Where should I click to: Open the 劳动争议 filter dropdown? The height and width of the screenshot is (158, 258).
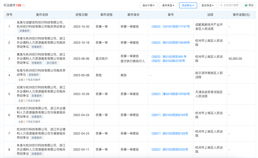(188, 6)
